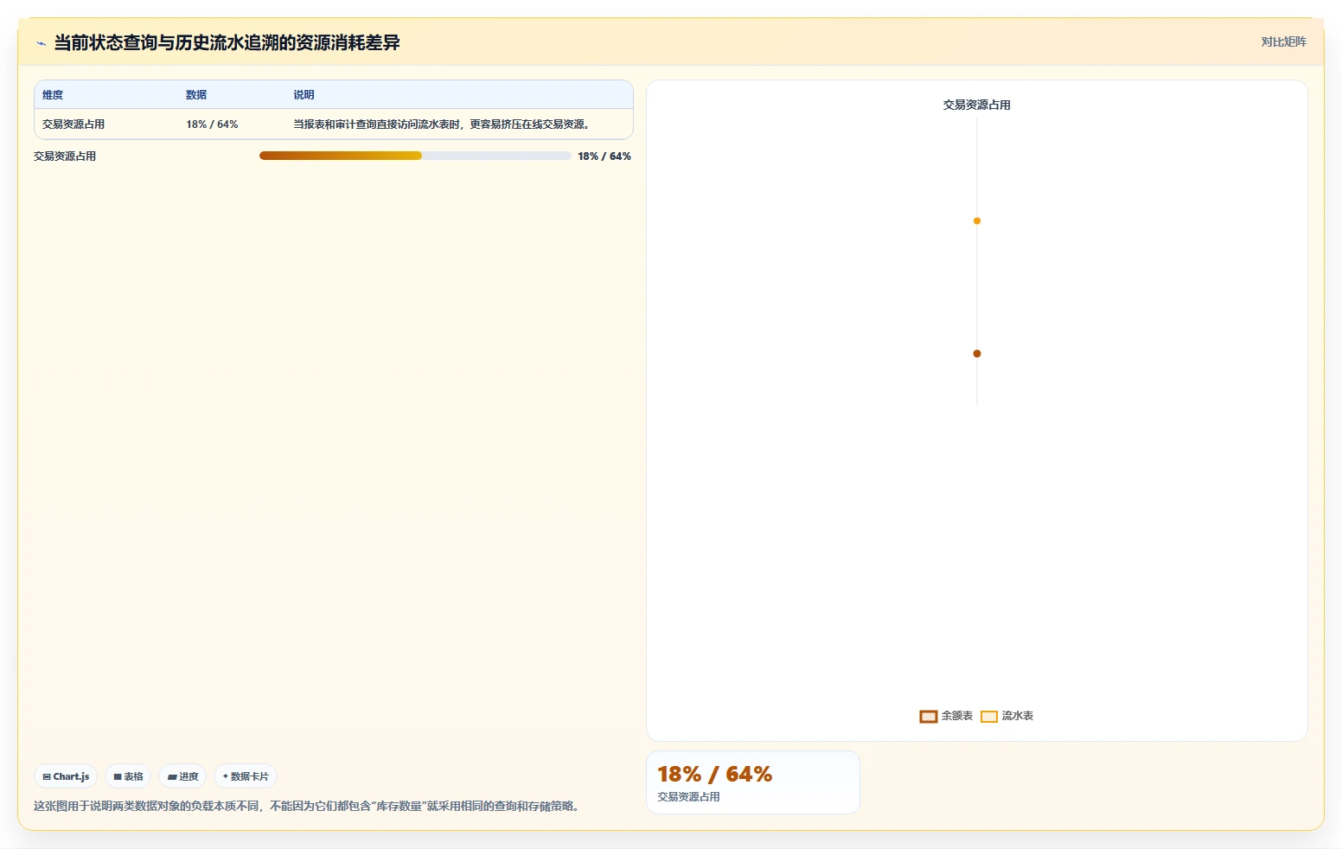Click the 对比矩阵 label in header

pos(1283,41)
